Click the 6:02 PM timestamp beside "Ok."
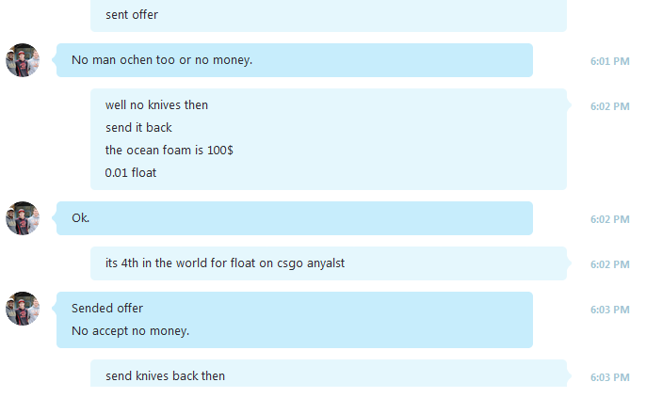The height and width of the screenshot is (398, 646). tap(610, 219)
